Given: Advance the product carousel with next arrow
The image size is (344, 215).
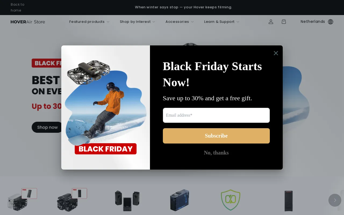Looking at the screenshot, I should [x=335, y=200].
